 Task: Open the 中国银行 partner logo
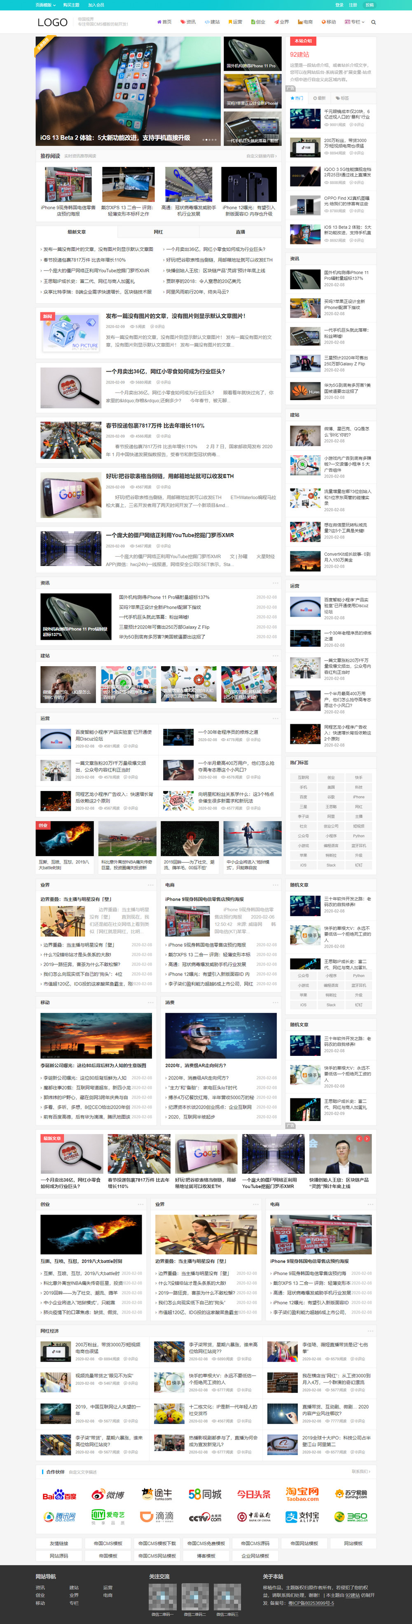254,1517
